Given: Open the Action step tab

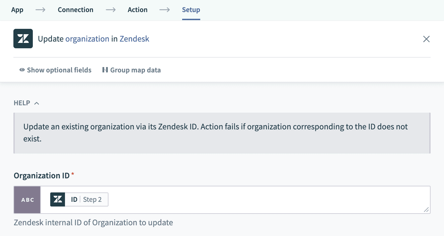Looking at the screenshot, I should tap(138, 10).
